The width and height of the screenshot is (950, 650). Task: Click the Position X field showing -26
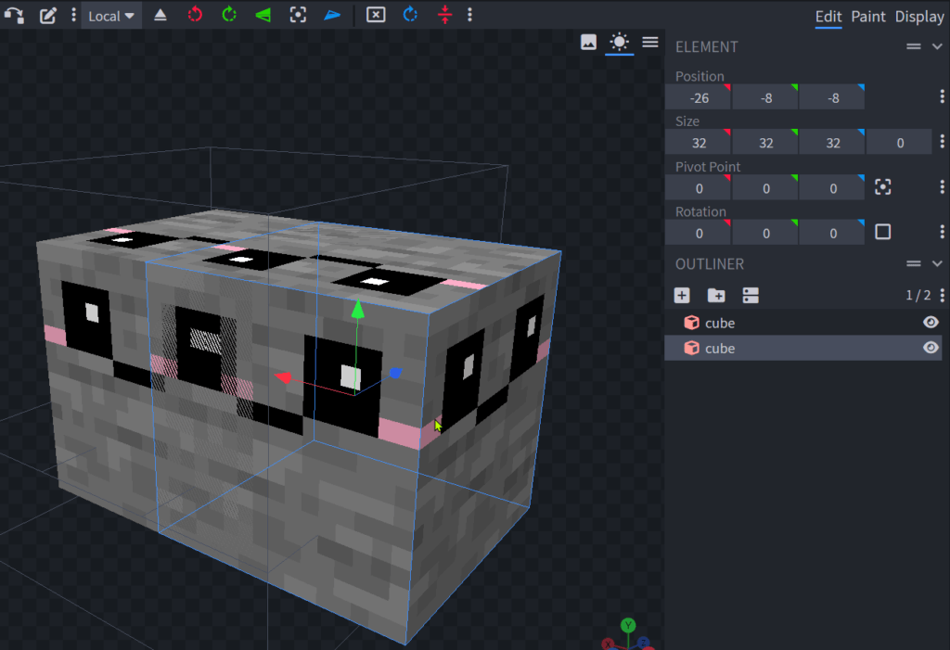coord(698,97)
